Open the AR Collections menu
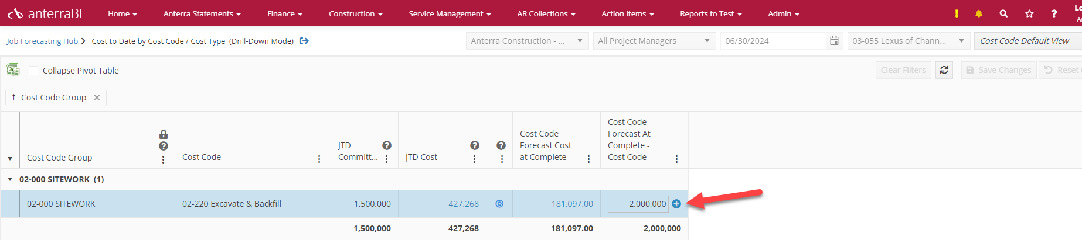This screenshot has width=1082, height=240. (x=546, y=13)
